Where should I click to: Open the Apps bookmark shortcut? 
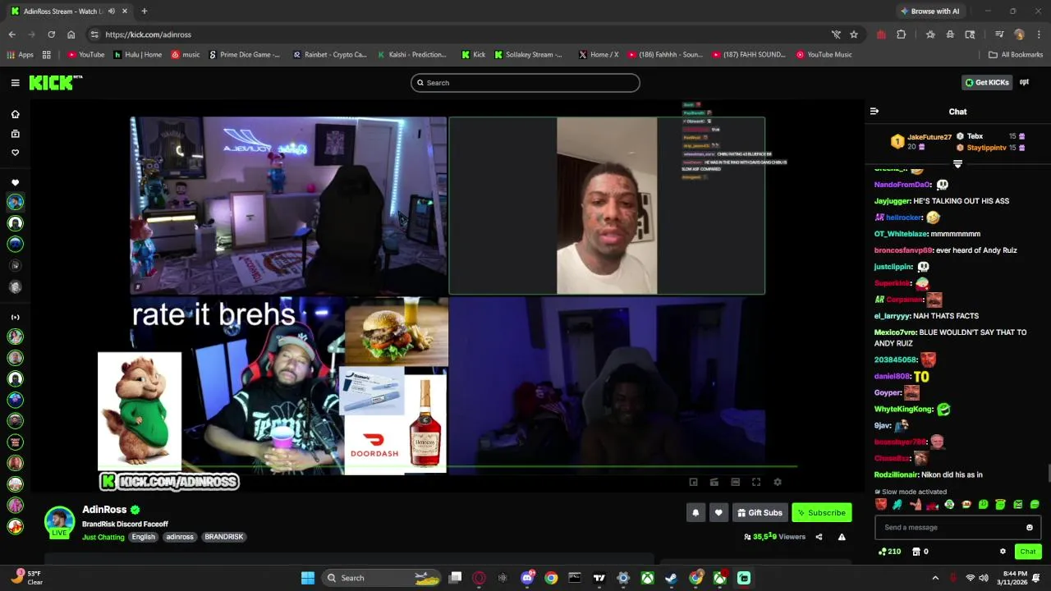(21, 55)
